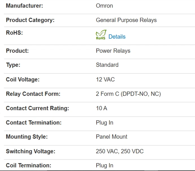
Task: Select the General Purpose Relays category text
Action: click(x=126, y=20)
